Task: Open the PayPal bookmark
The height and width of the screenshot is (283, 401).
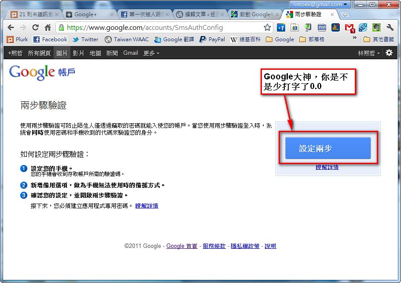Action: click(212, 39)
